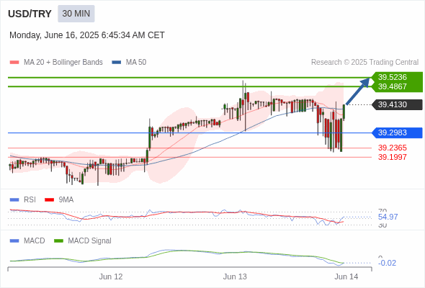425x288 pixels.
Task: Click the MACD legend blue marker
Action: click(x=14, y=241)
